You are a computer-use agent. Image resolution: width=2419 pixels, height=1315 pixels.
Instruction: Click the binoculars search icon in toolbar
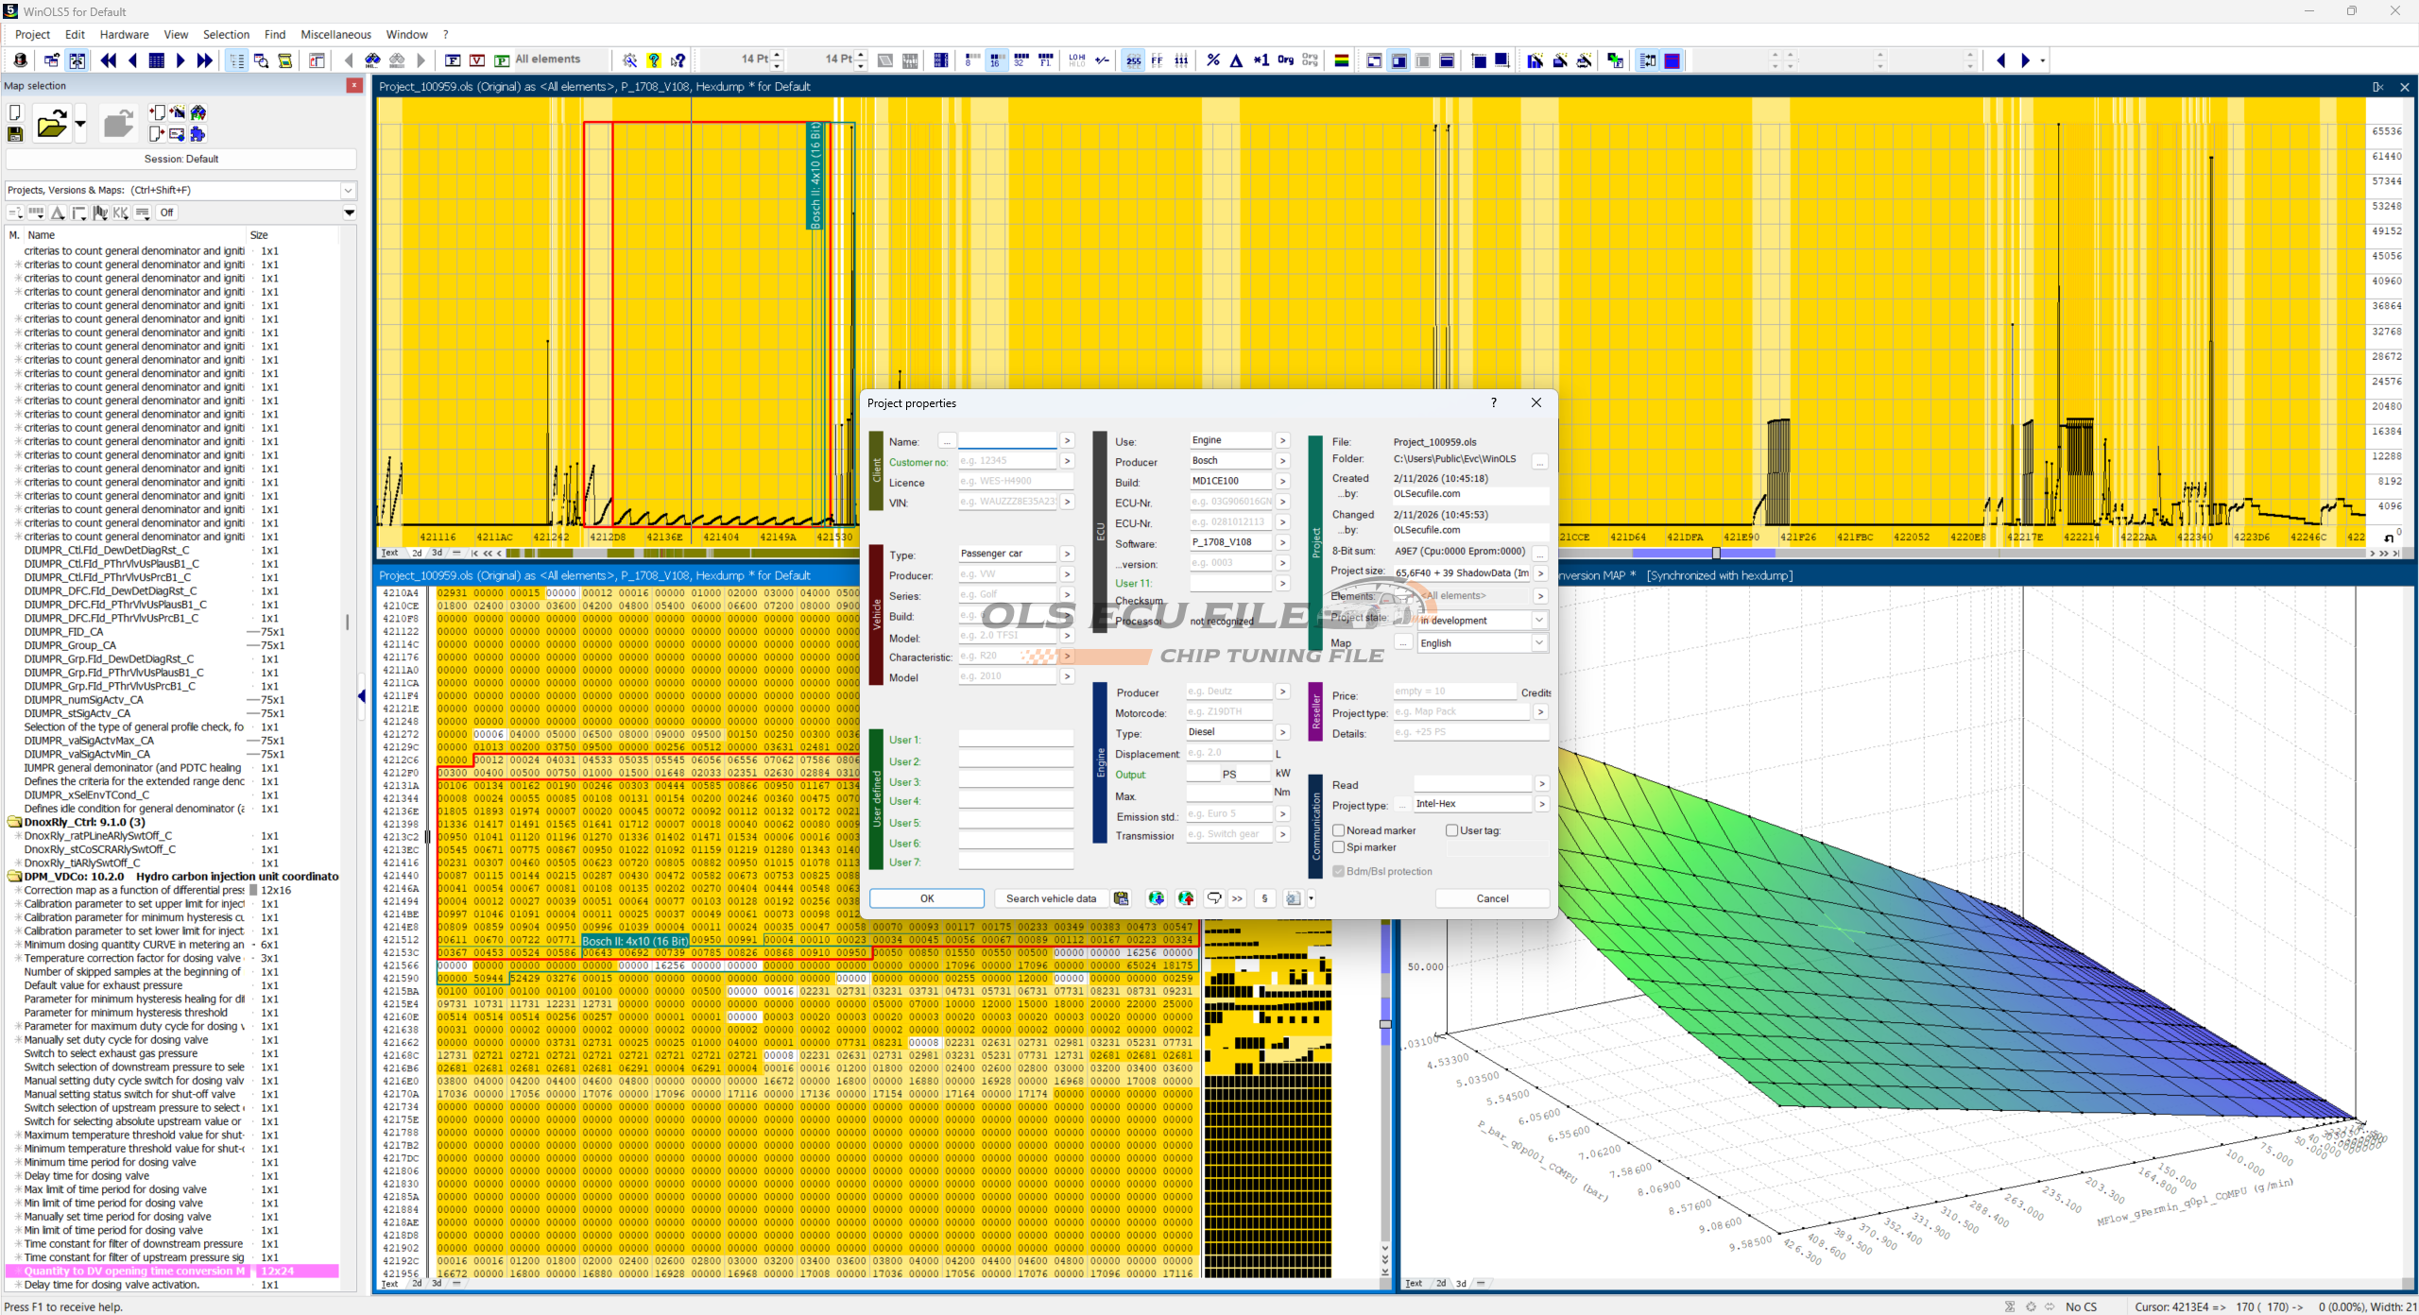[x=372, y=60]
